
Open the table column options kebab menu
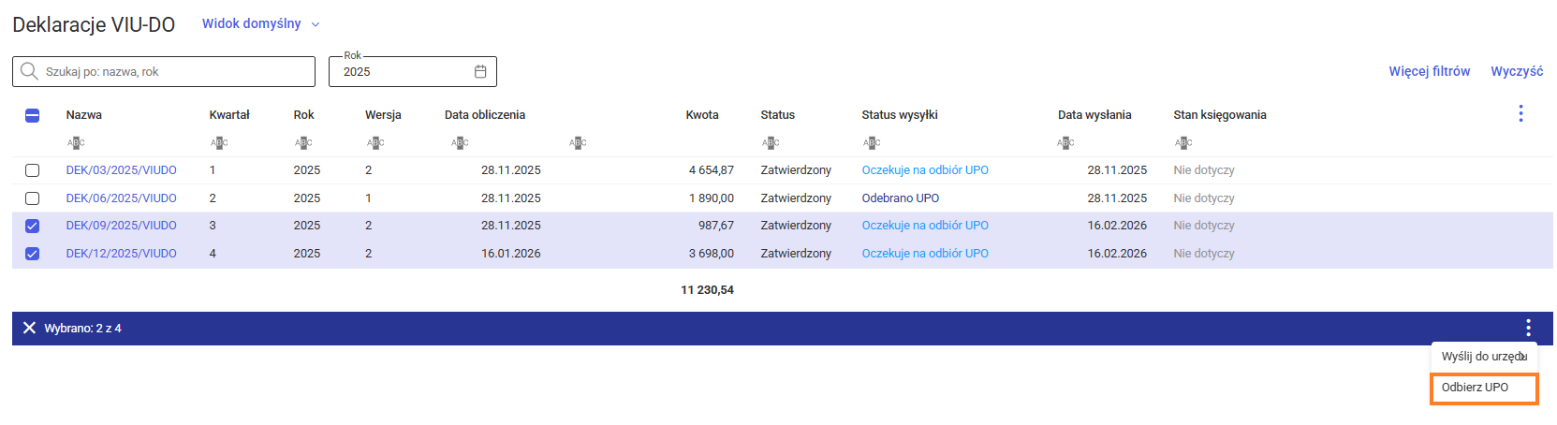pos(1520,114)
